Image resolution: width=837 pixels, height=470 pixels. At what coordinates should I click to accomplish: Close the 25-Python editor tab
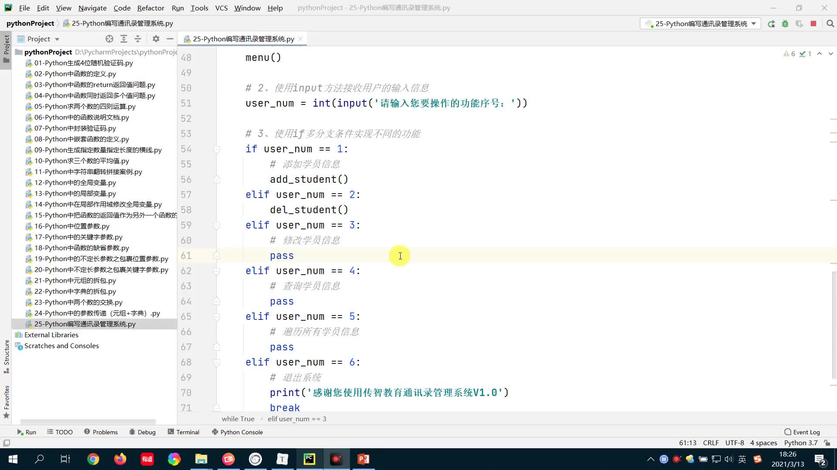[x=300, y=39]
